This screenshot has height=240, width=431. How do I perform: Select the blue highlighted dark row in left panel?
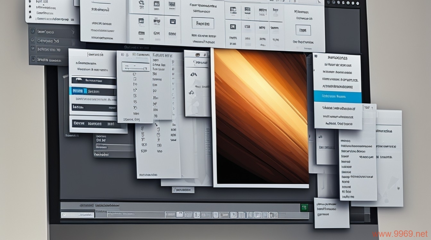(93, 91)
